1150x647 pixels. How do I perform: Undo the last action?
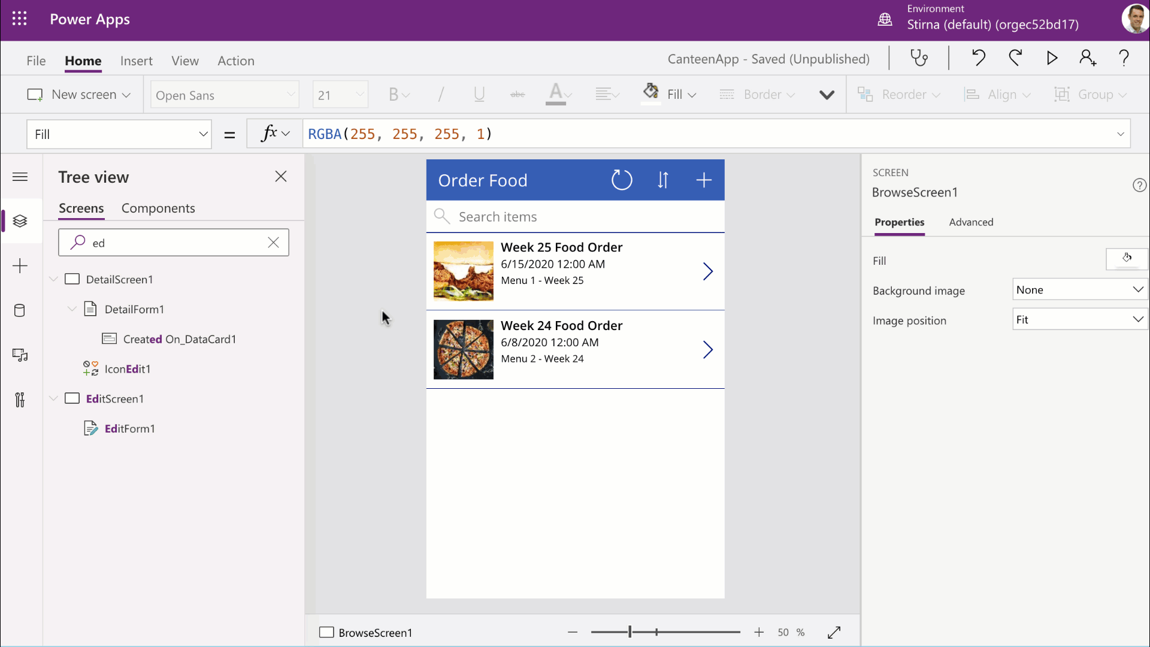[979, 58]
